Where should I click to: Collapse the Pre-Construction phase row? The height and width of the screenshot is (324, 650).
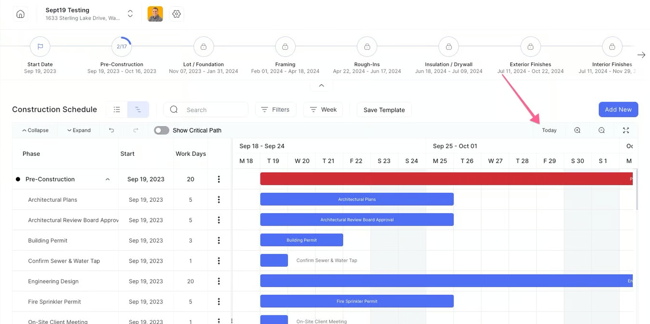pos(108,179)
